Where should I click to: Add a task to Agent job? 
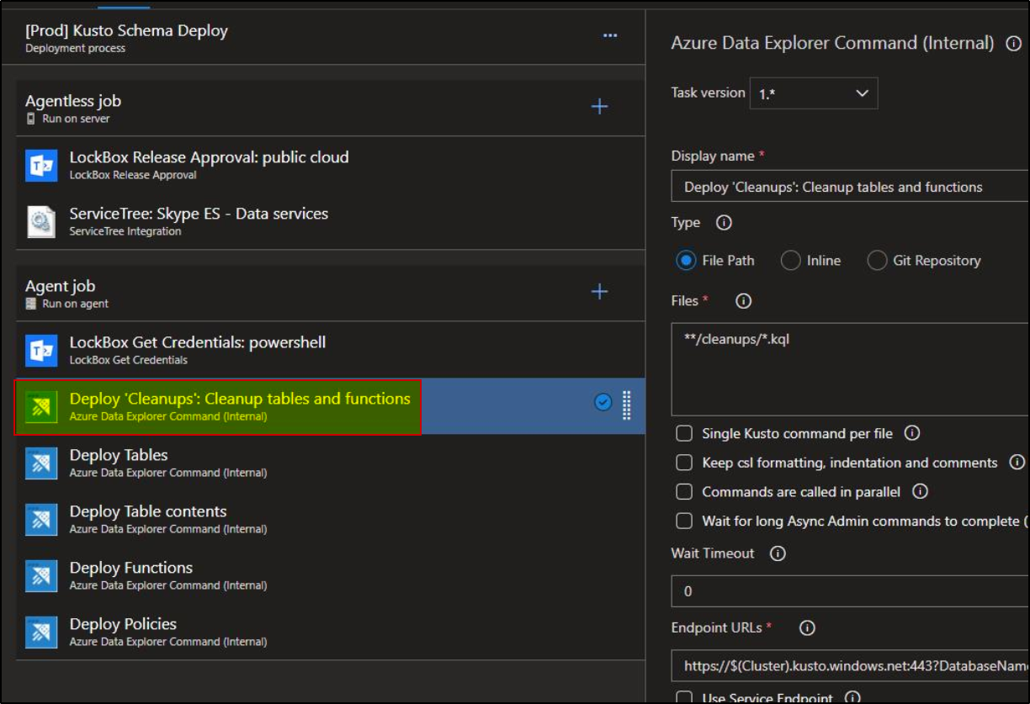click(599, 292)
